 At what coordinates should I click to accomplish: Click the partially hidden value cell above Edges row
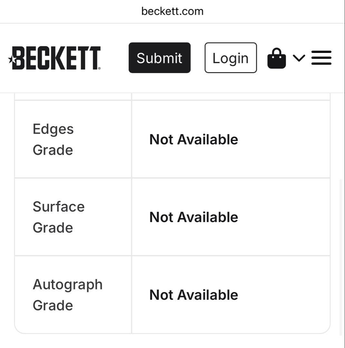(x=231, y=96)
